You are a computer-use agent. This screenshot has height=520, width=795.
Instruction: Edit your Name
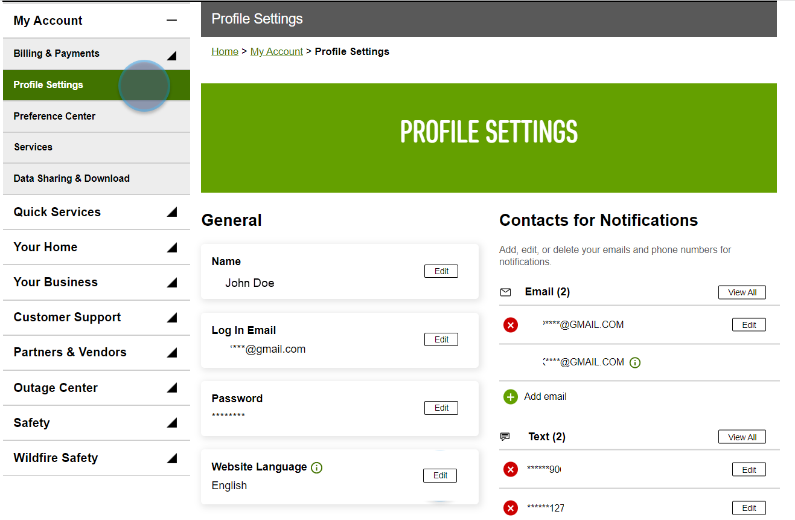[441, 271]
